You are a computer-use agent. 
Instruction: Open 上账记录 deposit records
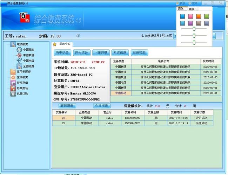101,53
